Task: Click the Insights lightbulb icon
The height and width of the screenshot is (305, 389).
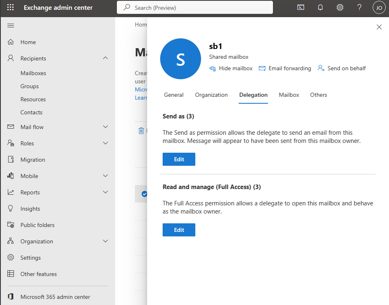Action: pyautogui.click(x=11, y=208)
